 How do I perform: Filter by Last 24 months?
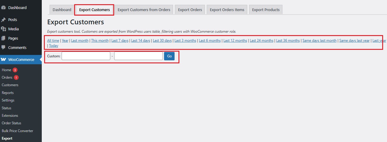(x=262, y=41)
